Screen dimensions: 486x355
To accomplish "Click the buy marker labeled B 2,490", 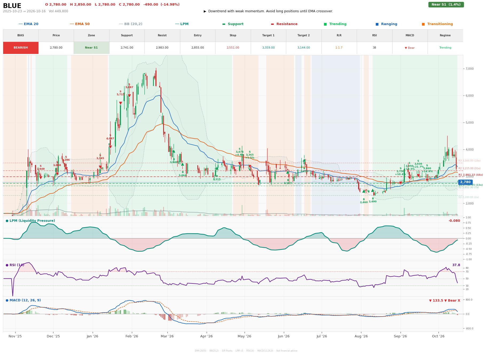I will (373, 190).
